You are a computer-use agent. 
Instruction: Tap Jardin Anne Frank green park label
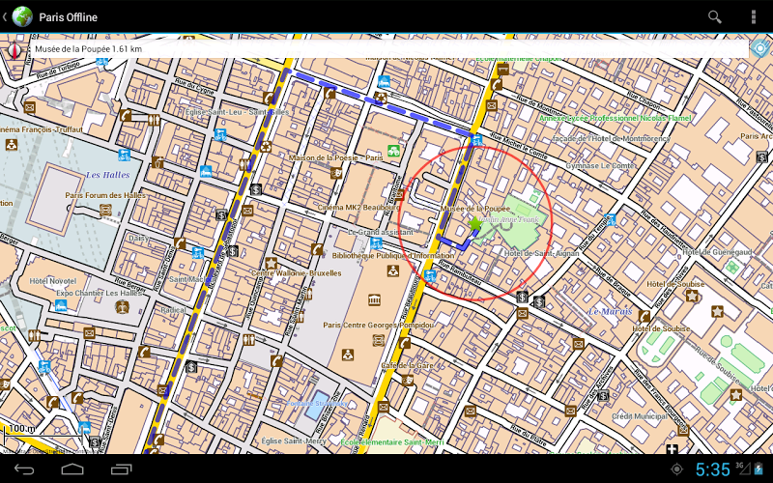(x=507, y=220)
